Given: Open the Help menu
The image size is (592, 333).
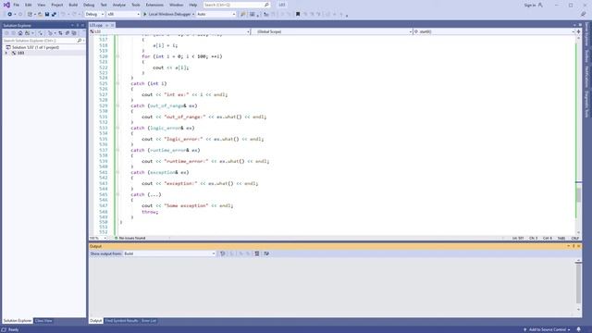Looking at the screenshot, I should tap(193, 5).
